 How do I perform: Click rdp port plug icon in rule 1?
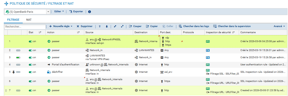click(x=162, y=38)
